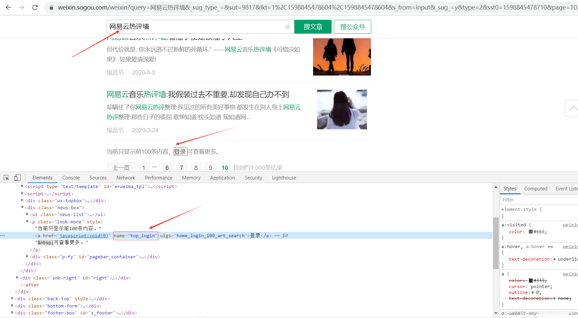Click the #333 color swatch in the a rule
The image size is (578, 318).
[x=531, y=280]
